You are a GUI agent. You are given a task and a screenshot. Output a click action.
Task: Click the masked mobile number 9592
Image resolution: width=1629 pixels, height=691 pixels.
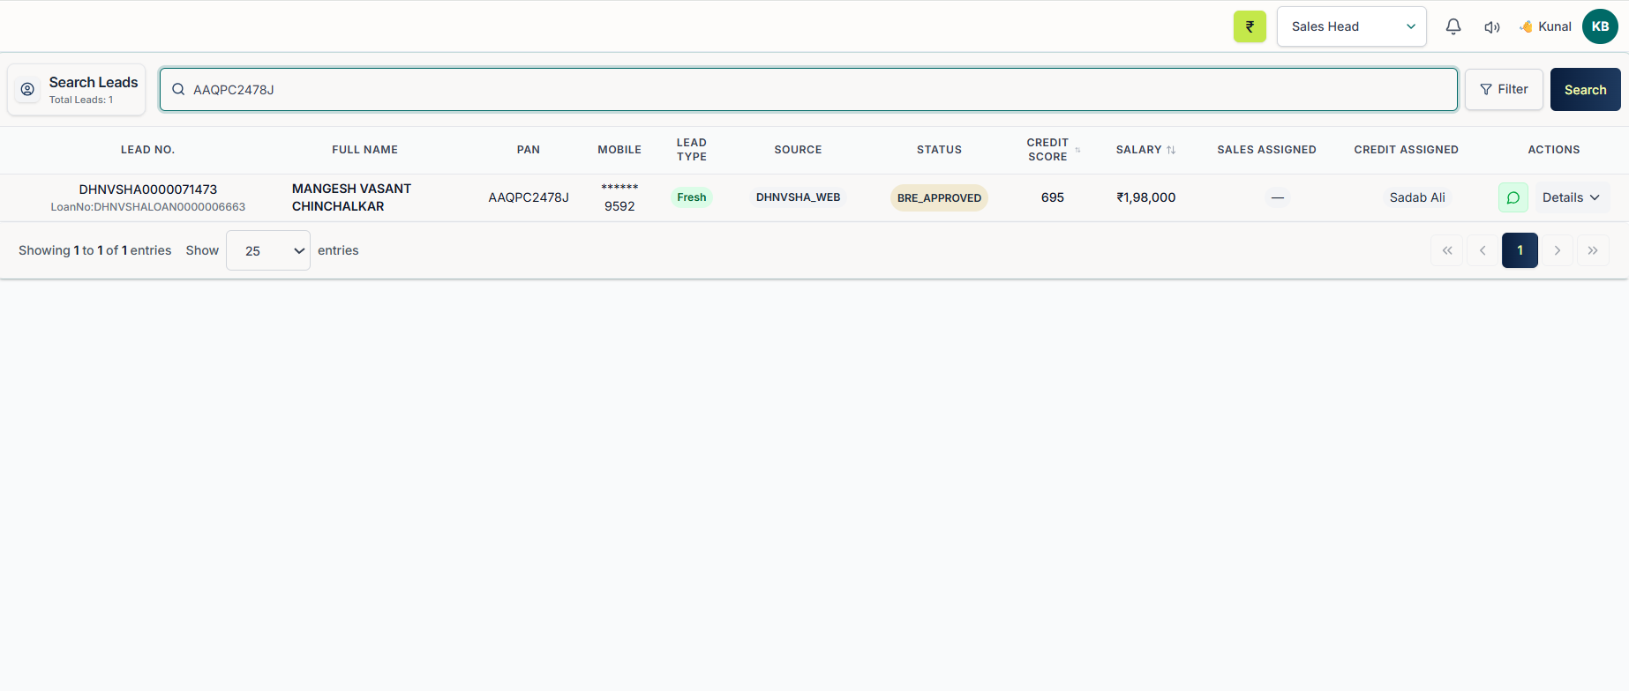pyautogui.click(x=619, y=197)
